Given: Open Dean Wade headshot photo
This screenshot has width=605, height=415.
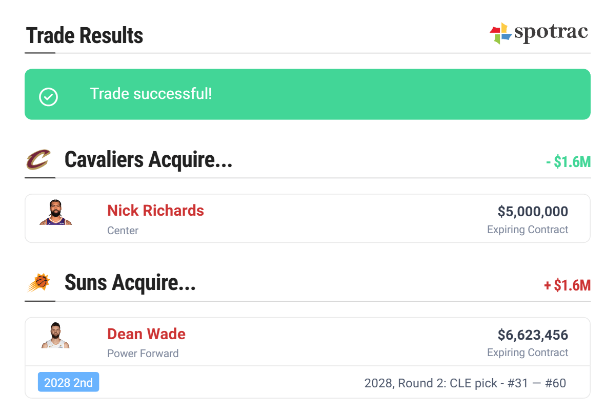Looking at the screenshot, I should (x=55, y=336).
